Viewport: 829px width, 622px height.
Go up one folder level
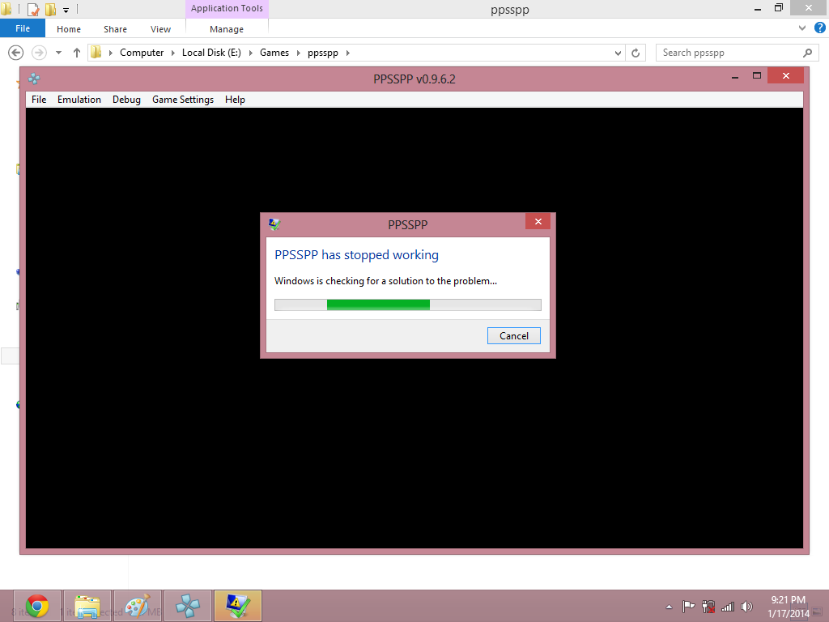coord(77,53)
